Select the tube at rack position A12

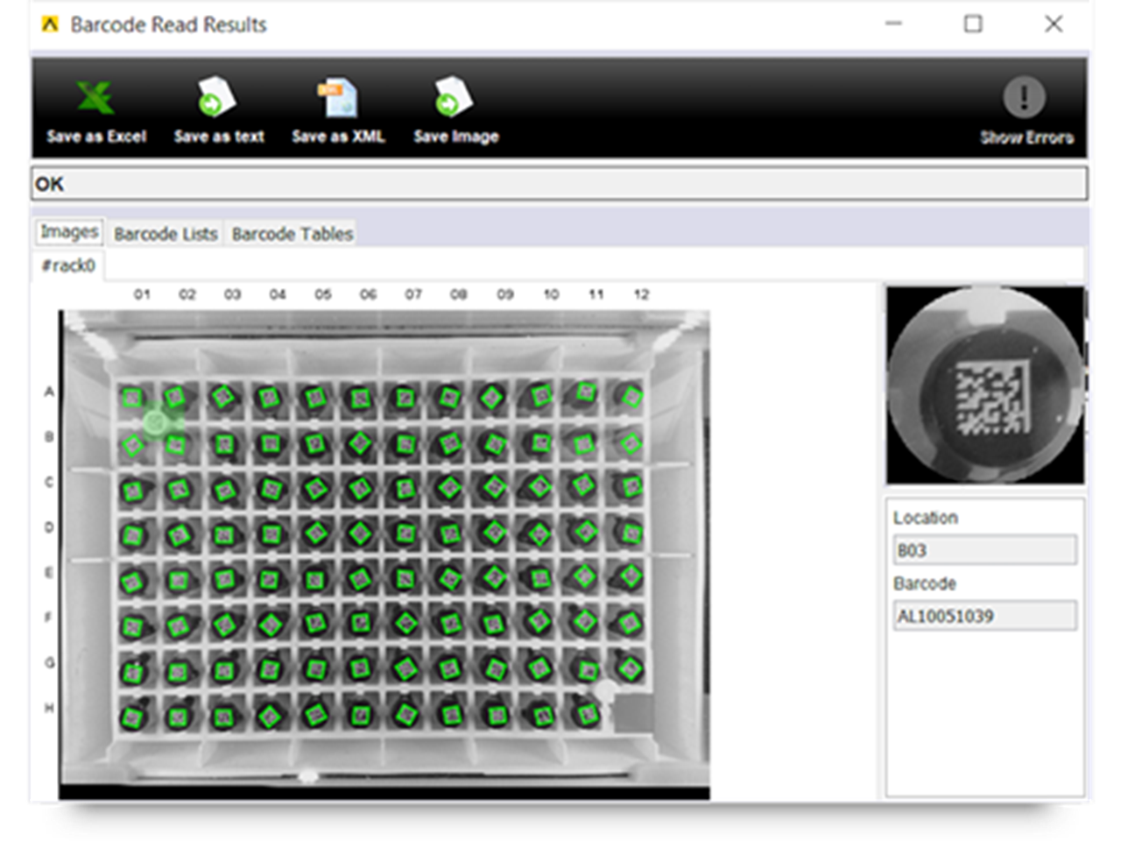[x=631, y=396]
